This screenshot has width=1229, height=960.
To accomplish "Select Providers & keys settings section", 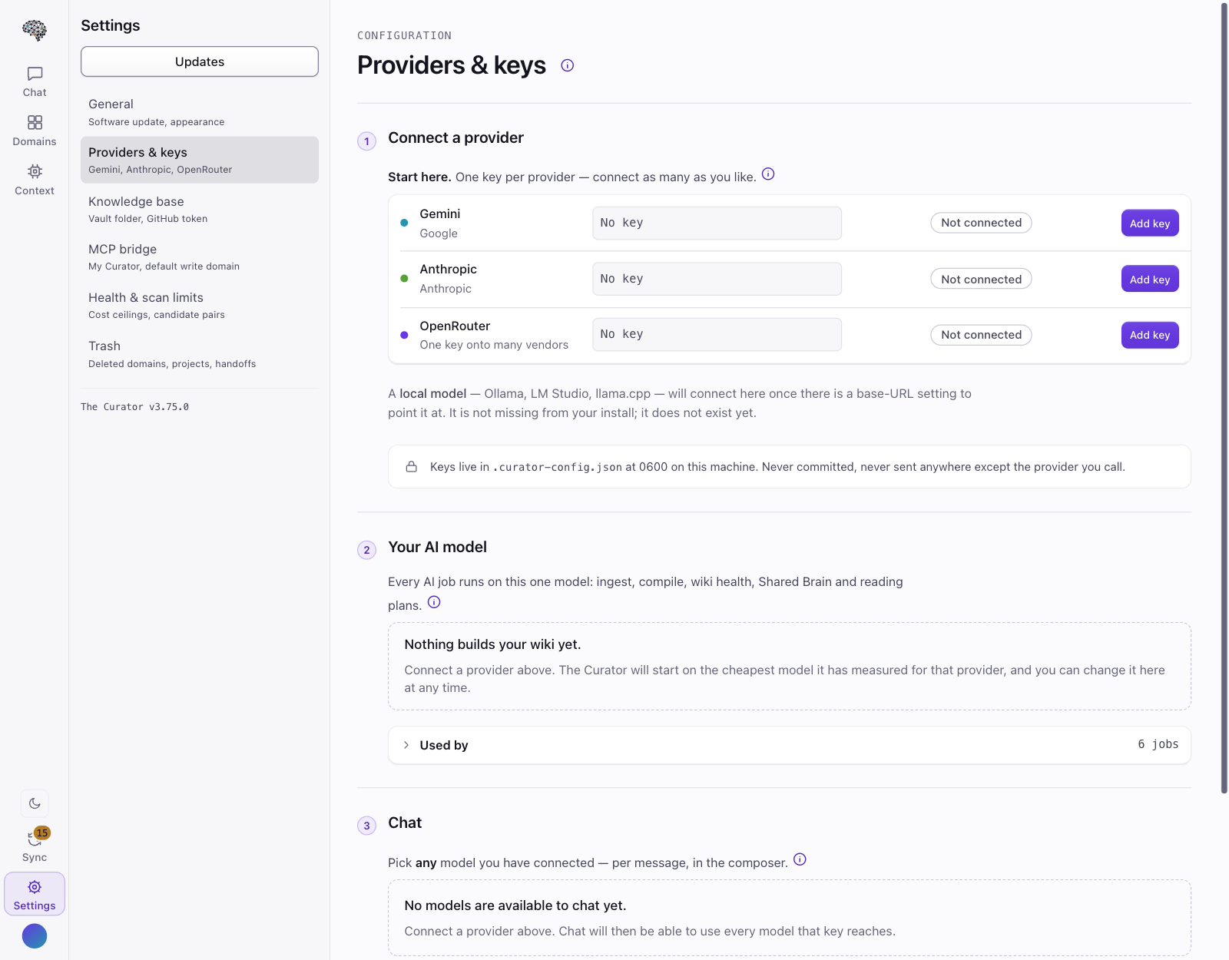I will [200, 160].
